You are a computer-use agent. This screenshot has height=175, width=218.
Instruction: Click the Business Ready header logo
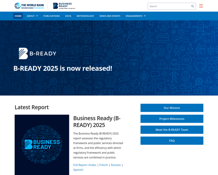(x=64, y=6)
